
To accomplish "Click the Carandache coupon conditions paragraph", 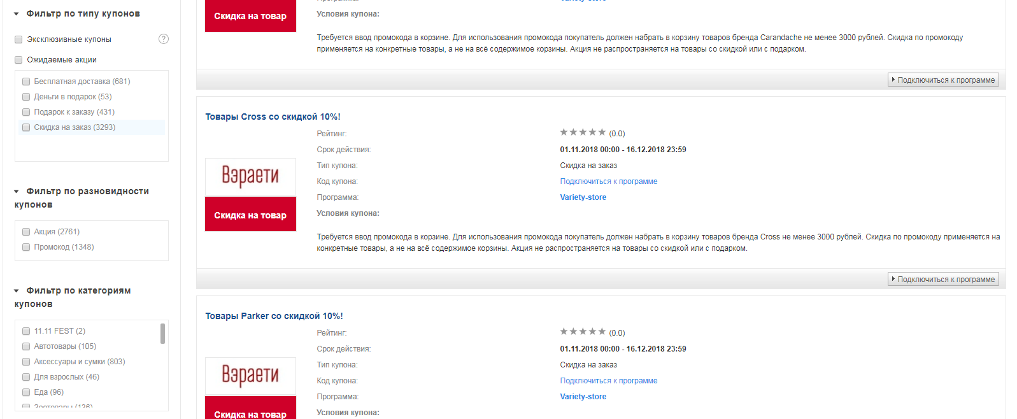I will 640,43.
